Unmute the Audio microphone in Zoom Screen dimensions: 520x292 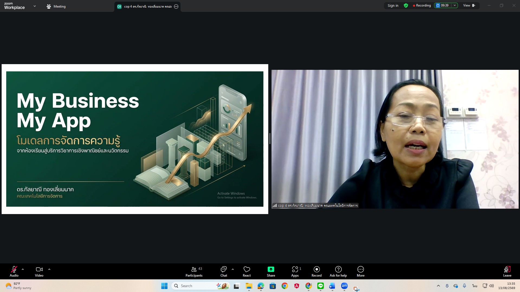coord(14,271)
